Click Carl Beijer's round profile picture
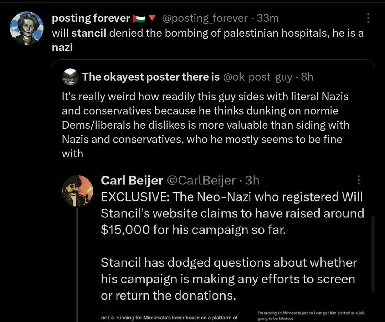 [x=77, y=191]
